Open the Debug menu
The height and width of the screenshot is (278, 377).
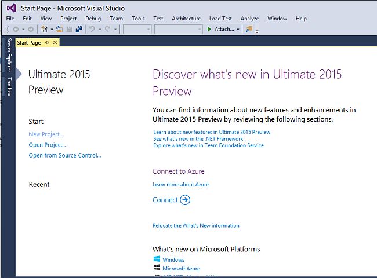pos(93,19)
